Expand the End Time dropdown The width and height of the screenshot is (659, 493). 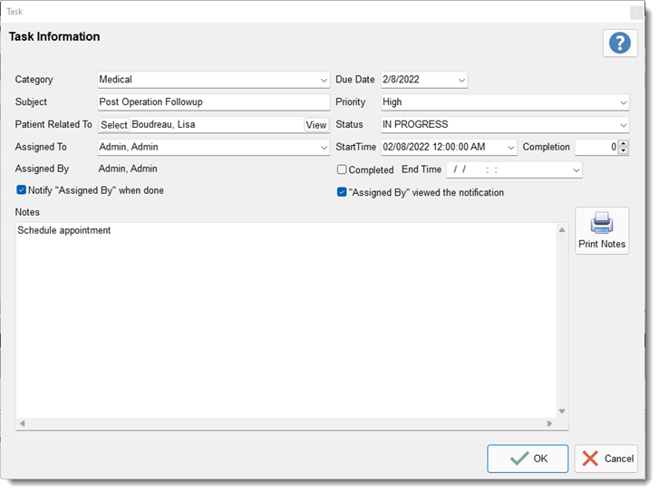pos(576,169)
